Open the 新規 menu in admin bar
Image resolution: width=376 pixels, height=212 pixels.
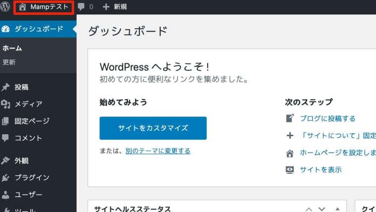point(120,7)
